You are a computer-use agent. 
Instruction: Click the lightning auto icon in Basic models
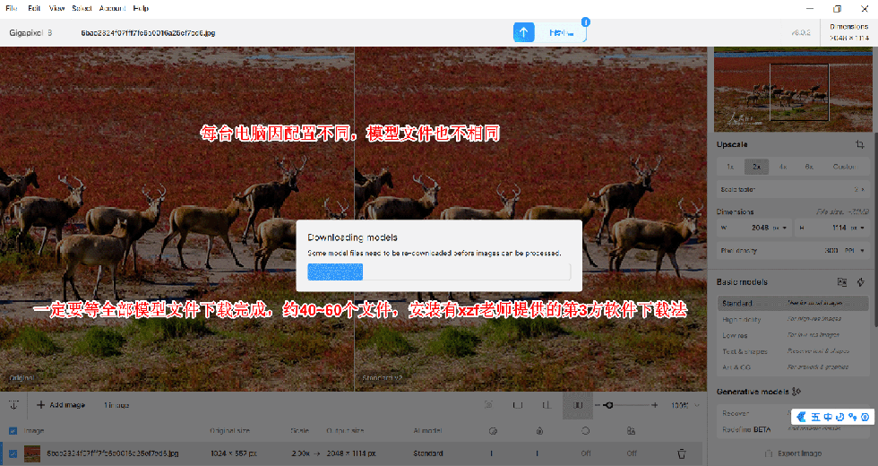(x=861, y=282)
